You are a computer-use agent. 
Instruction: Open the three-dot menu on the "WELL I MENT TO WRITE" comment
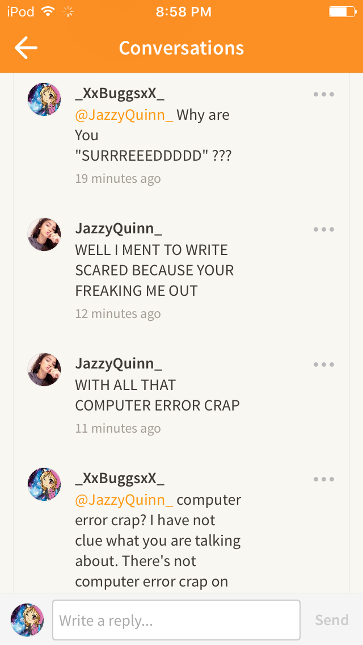(x=323, y=229)
